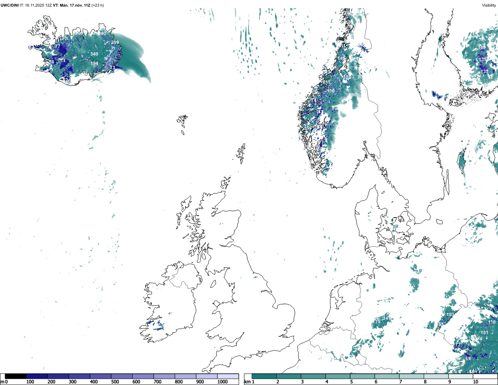Screen dimensions: 498x385
Task: Click the '194' value over south Iceland
Action: 94,63
